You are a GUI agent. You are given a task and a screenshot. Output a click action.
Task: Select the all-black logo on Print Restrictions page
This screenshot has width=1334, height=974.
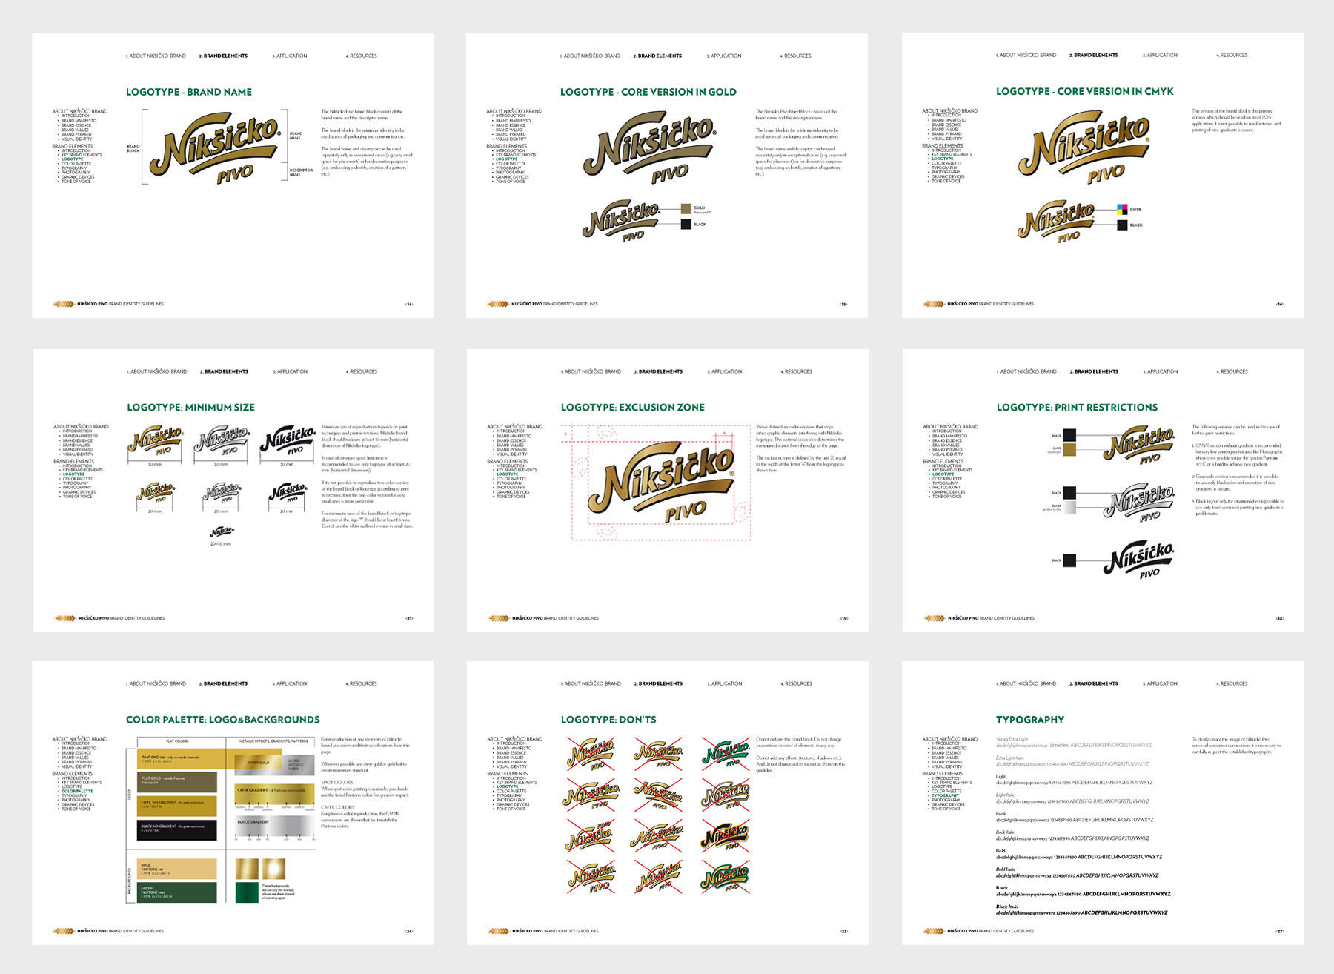pos(1139,560)
